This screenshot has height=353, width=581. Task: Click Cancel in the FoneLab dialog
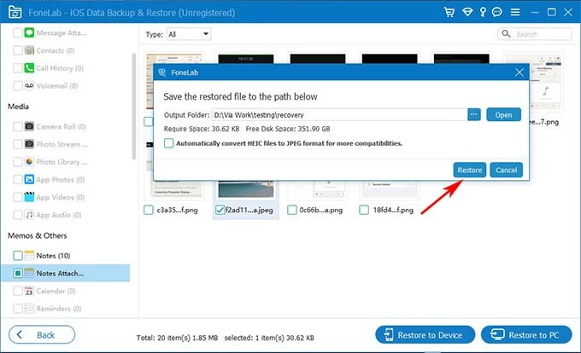(506, 170)
